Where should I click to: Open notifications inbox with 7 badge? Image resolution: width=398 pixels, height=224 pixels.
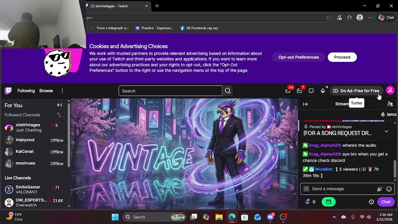click(x=299, y=91)
